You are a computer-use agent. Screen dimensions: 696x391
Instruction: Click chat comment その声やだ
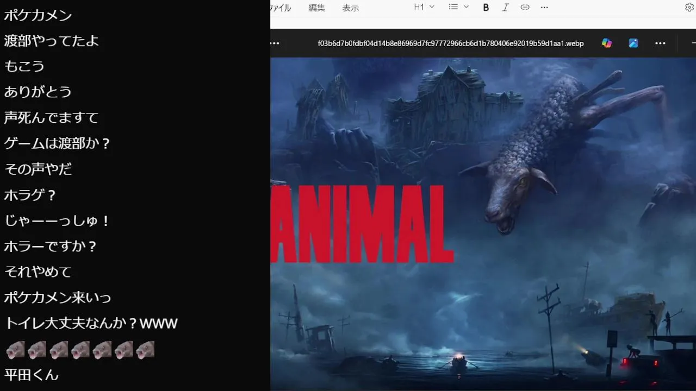[38, 169]
